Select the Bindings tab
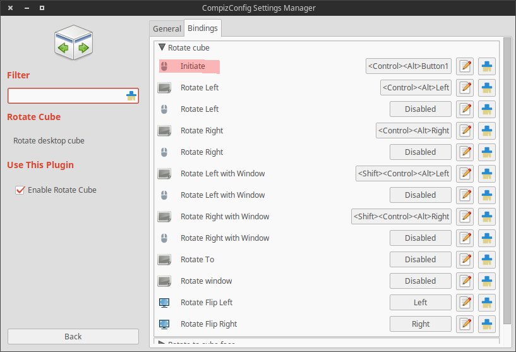The image size is (516, 352). tap(203, 28)
